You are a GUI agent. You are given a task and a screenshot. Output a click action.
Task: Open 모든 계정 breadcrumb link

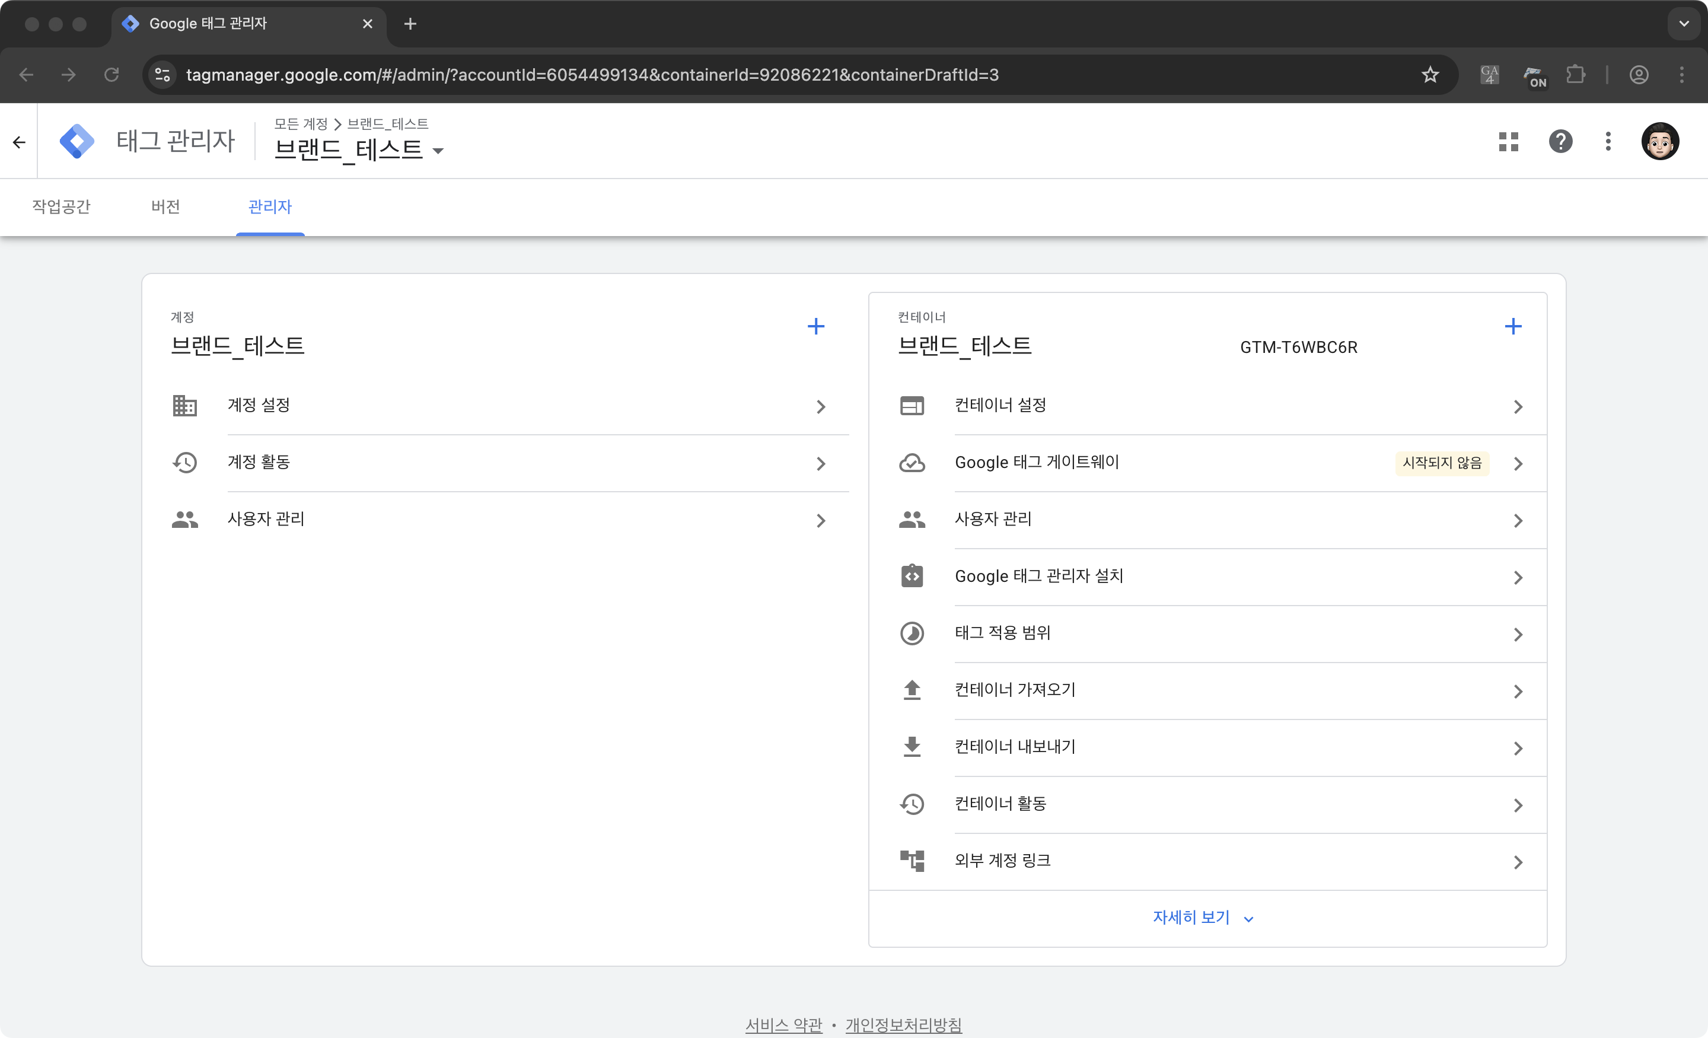[300, 123]
